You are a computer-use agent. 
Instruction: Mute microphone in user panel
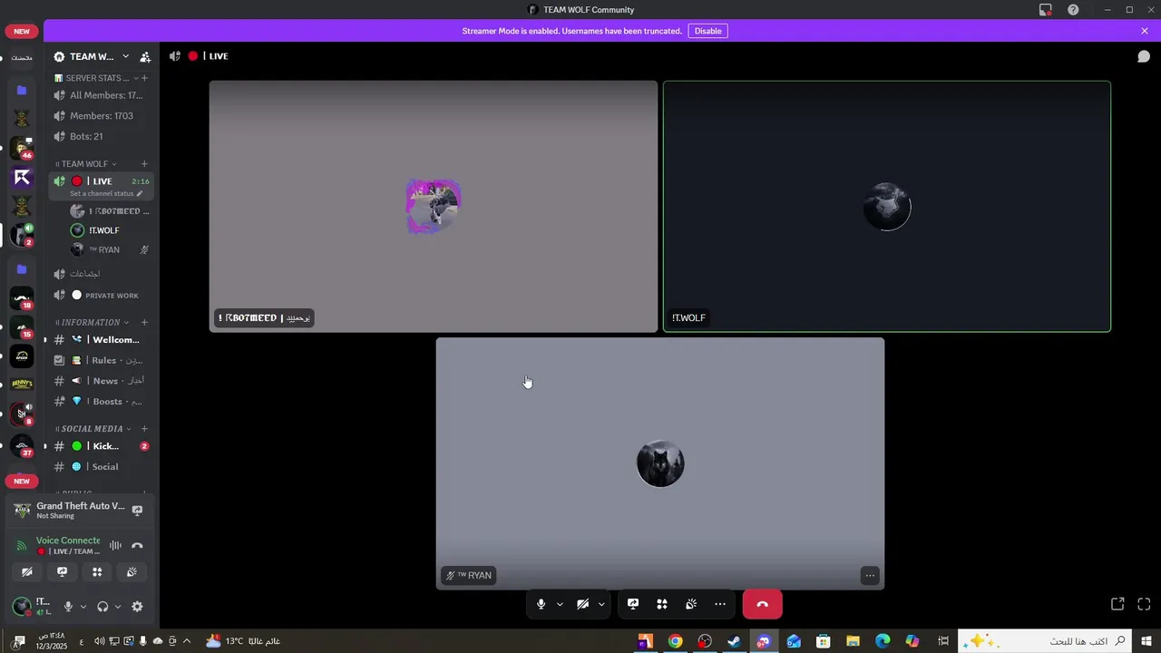67,607
